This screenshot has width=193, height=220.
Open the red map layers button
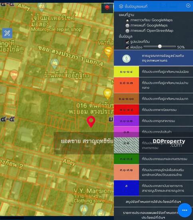[107, 8]
